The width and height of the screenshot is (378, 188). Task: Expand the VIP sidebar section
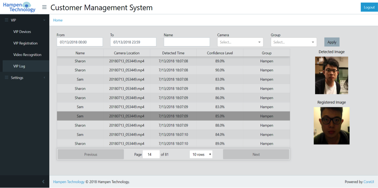(24, 20)
